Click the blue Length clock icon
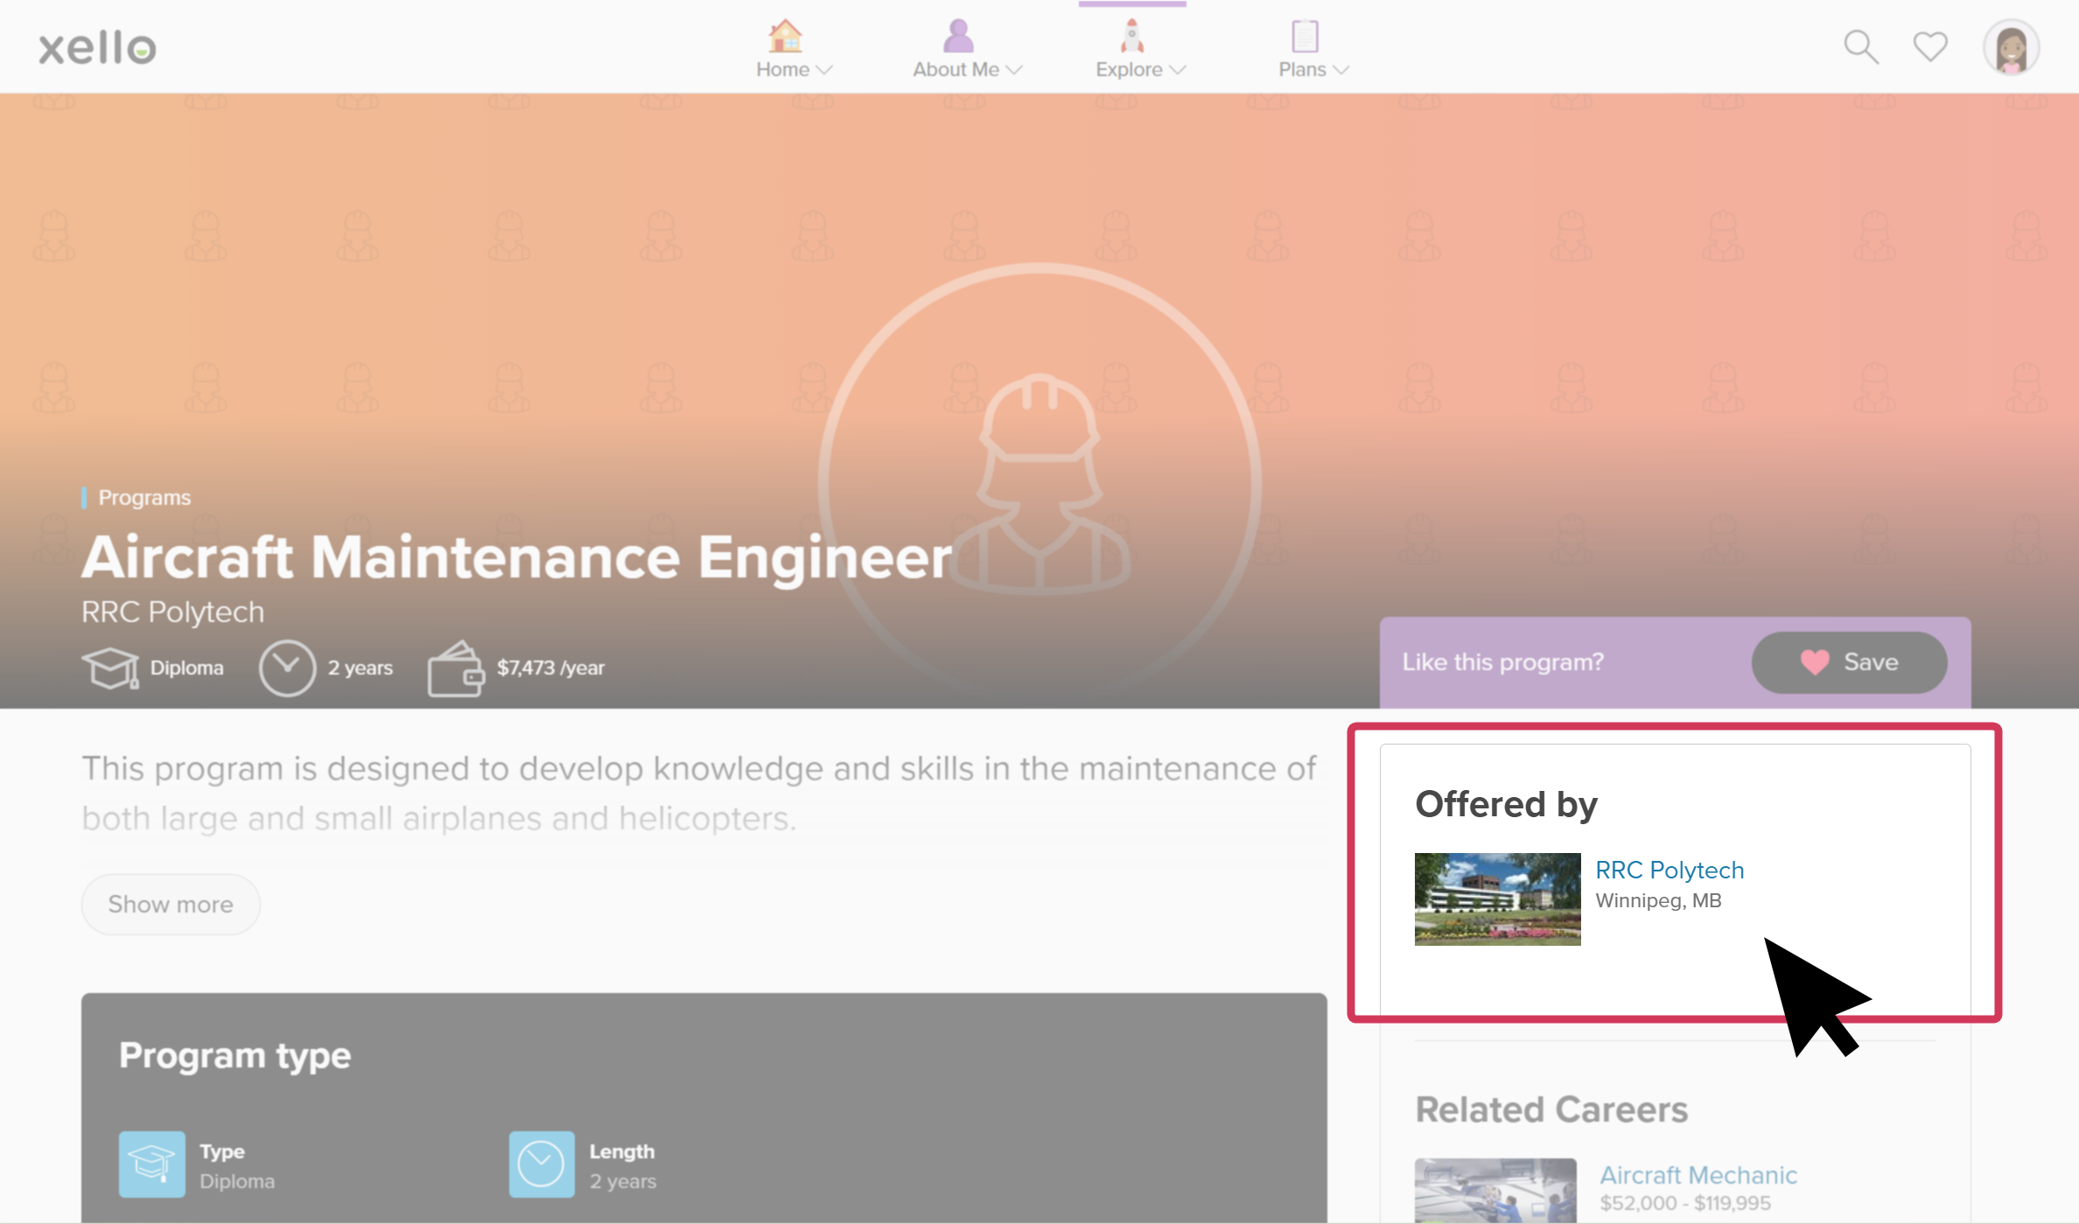The height and width of the screenshot is (1224, 2079). click(542, 1165)
